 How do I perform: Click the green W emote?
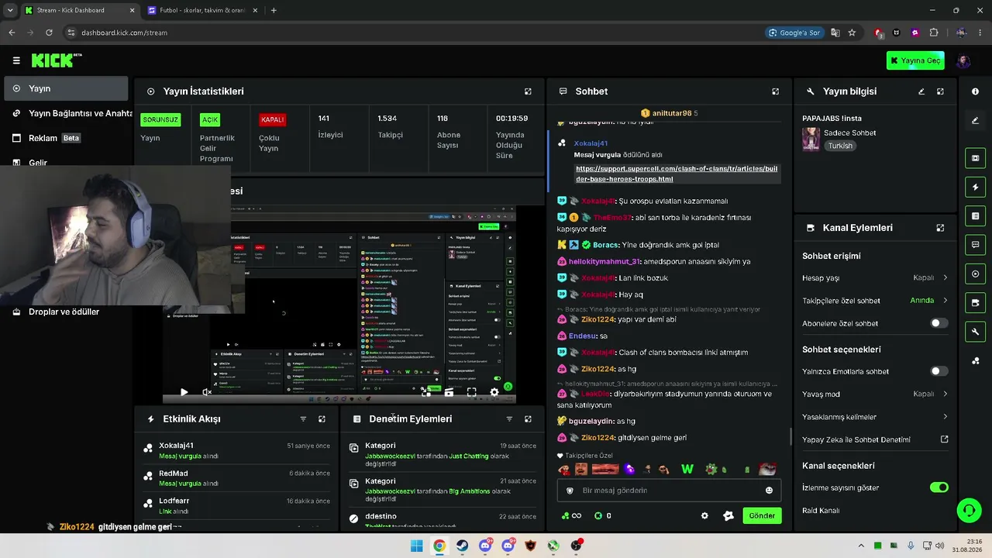pyautogui.click(x=687, y=469)
